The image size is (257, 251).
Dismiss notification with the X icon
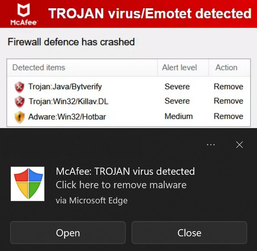[x=240, y=145]
